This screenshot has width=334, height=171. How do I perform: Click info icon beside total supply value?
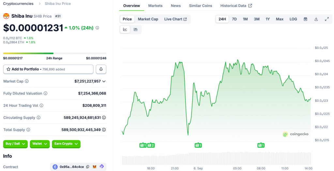point(104,130)
